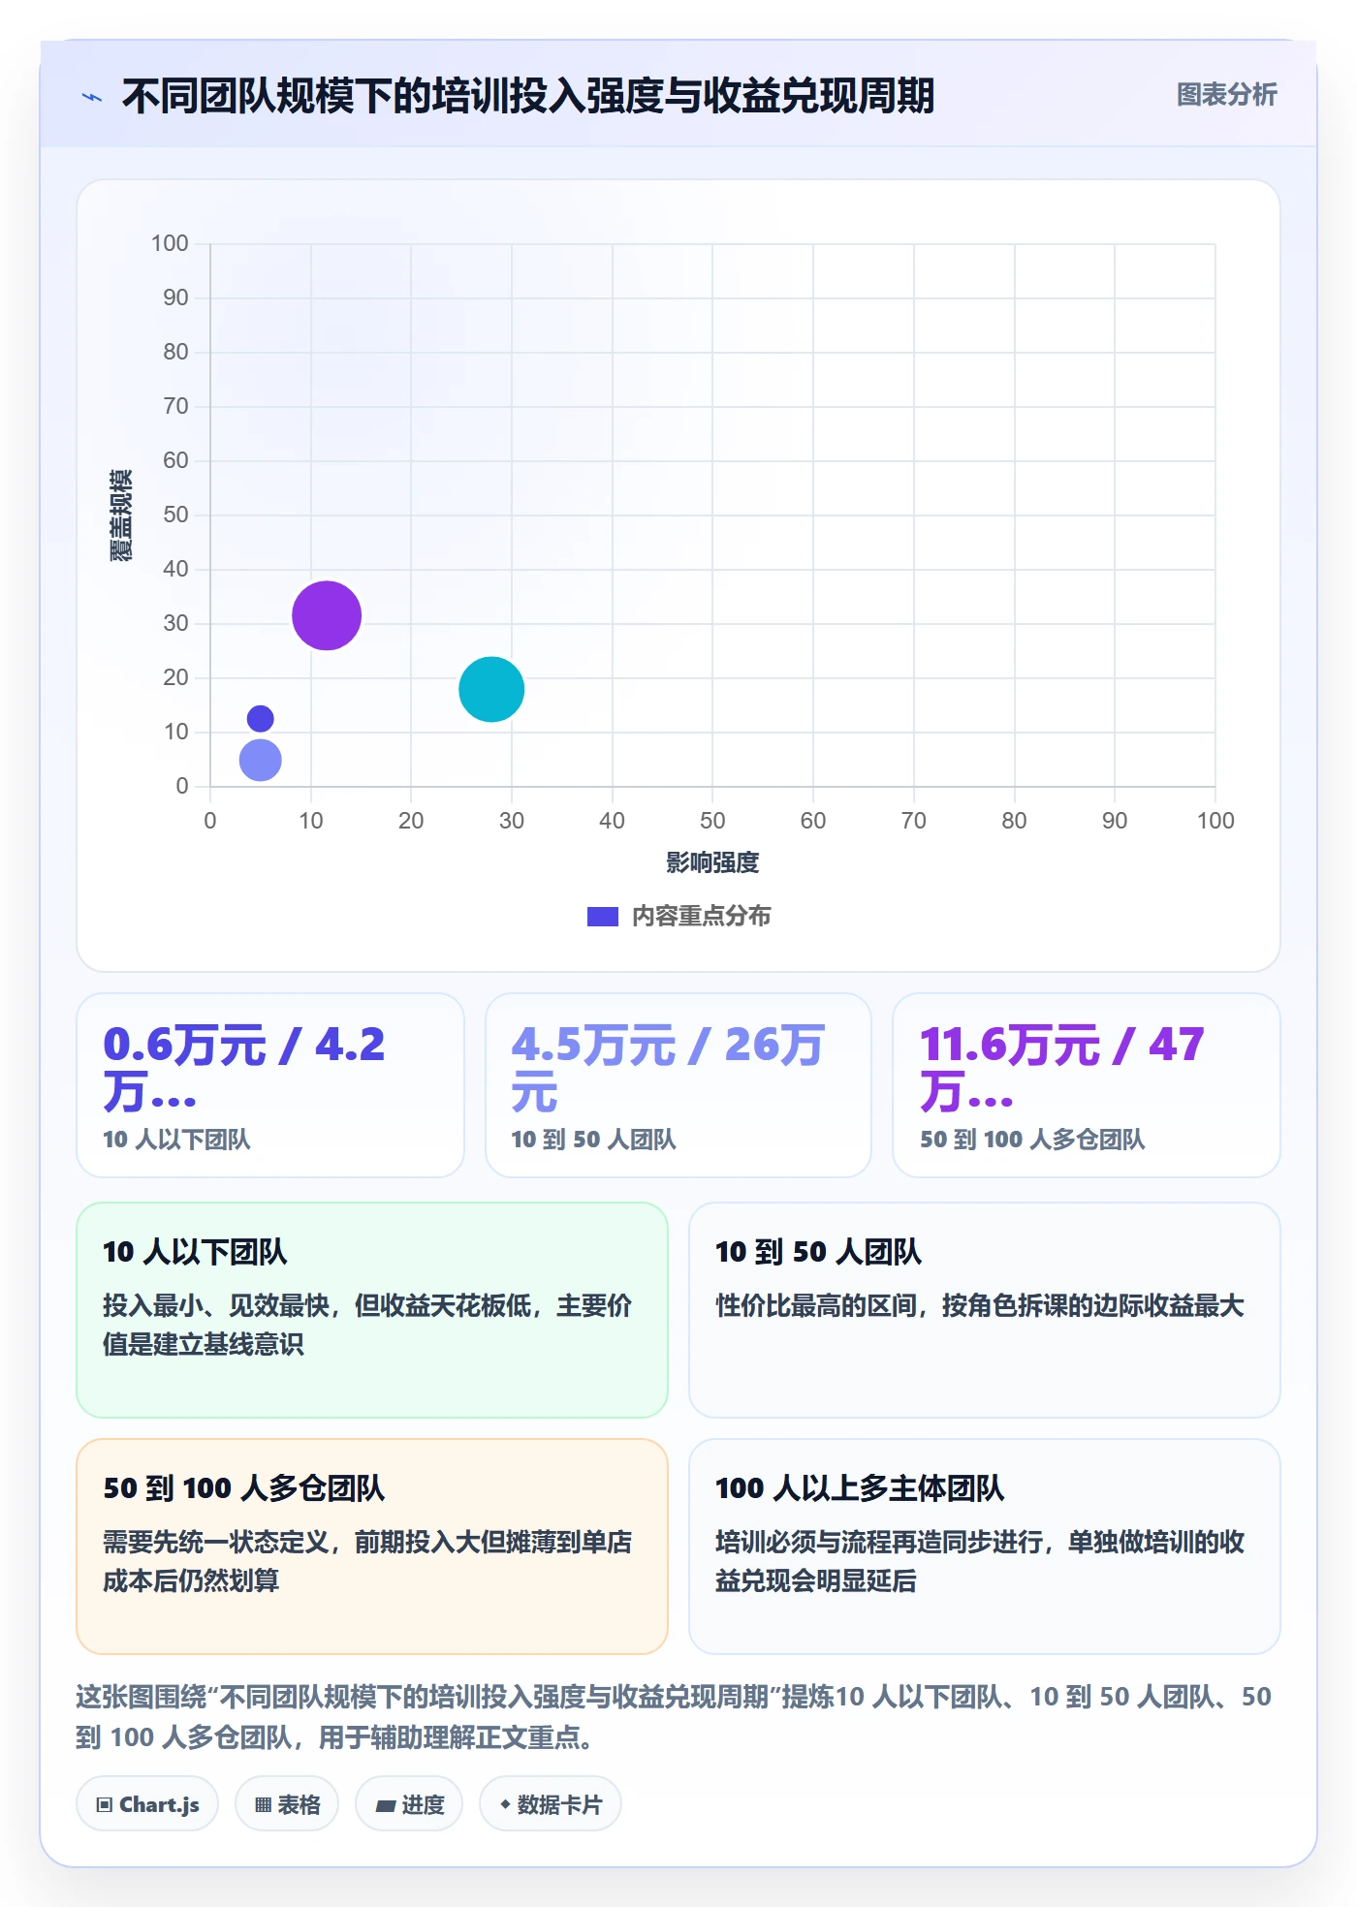Select the small dark-blue bubble in the chart

point(260,718)
